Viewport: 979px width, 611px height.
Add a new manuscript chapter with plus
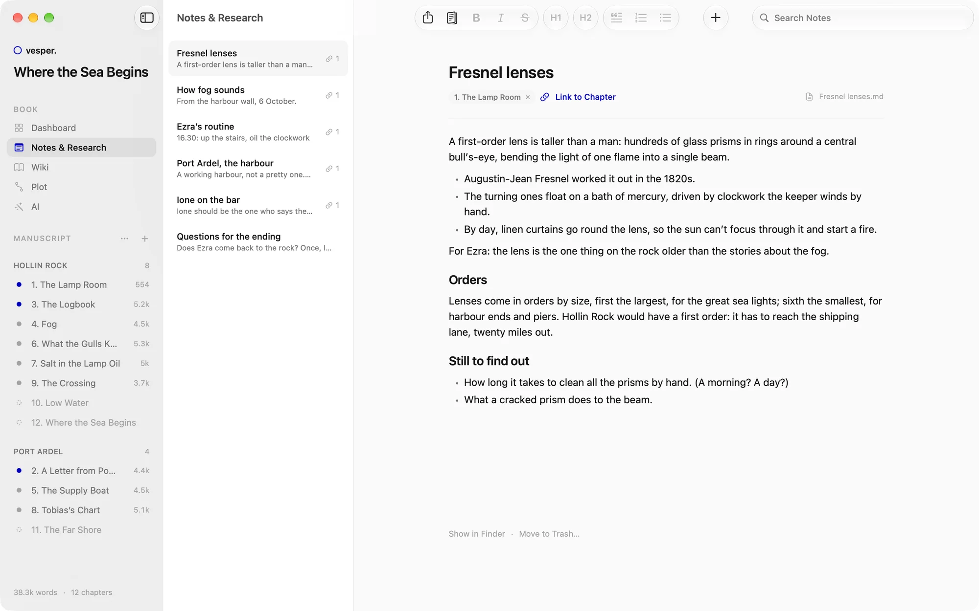coord(145,239)
